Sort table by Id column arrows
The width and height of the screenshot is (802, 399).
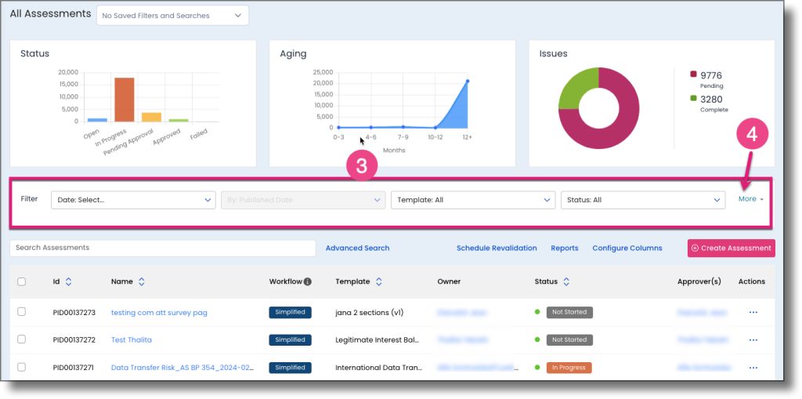69,281
